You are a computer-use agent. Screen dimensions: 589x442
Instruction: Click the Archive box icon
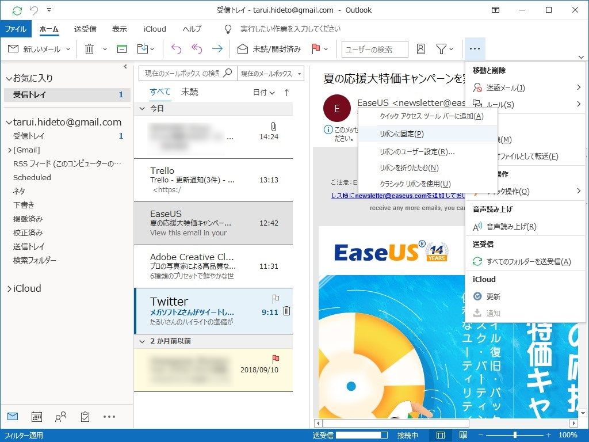122,49
